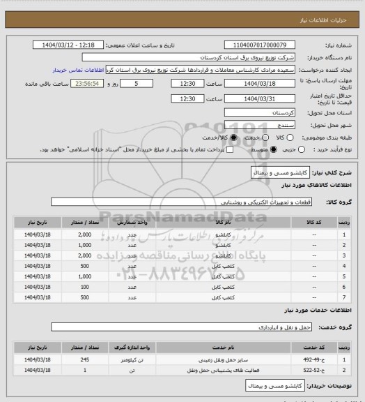Open the اطلاعات تماس خریدار link
Screen dimensions: 365x402
(x=78, y=70)
